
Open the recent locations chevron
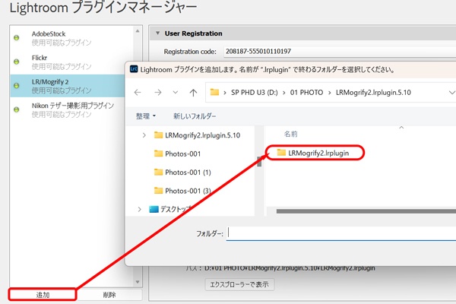[175, 93]
